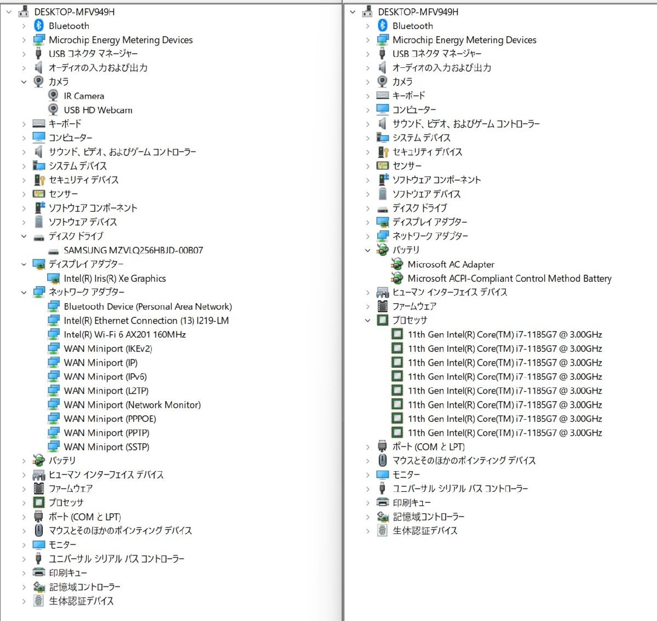Click the マウス pointing devices icon in left window
The width and height of the screenshot is (657, 621).
[38, 531]
